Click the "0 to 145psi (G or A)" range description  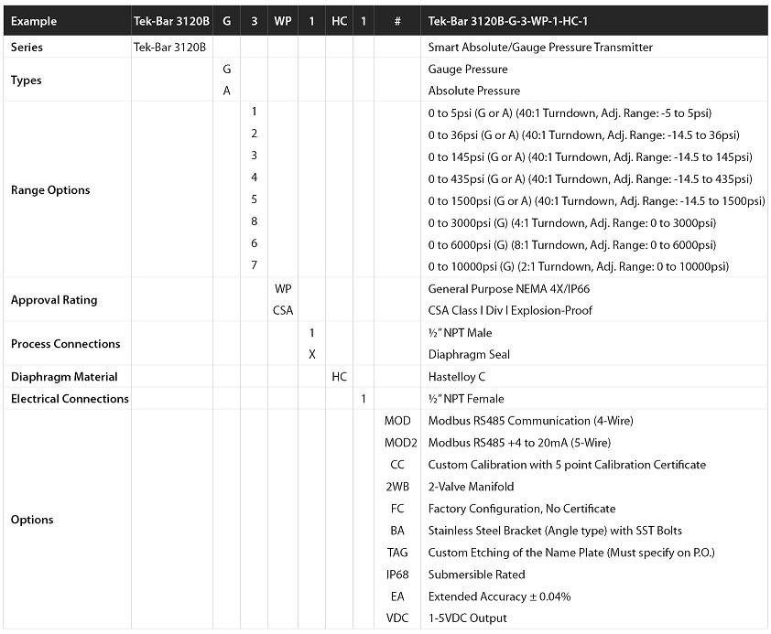tap(590, 157)
